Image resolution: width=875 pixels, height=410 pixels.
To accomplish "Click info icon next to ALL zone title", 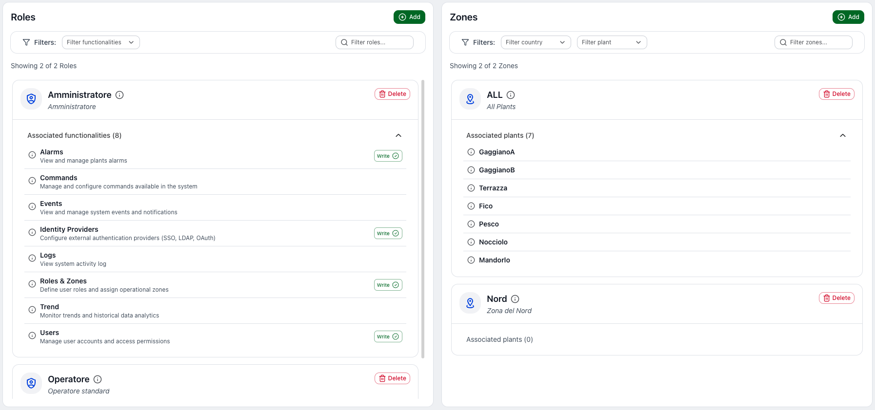I will pyautogui.click(x=511, y=95).
